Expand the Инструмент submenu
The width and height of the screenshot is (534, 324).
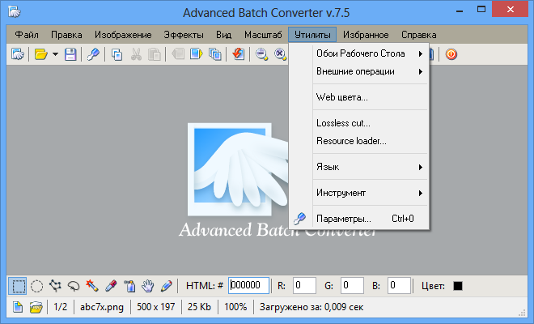pos(359,193)
